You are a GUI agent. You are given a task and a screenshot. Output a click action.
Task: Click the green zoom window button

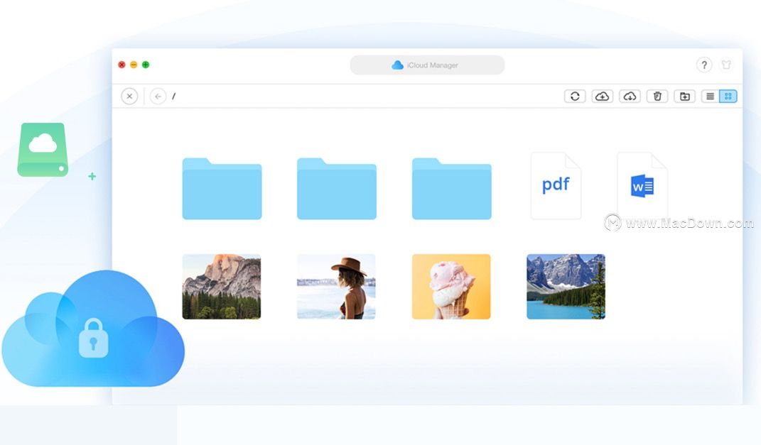[146, 65]
